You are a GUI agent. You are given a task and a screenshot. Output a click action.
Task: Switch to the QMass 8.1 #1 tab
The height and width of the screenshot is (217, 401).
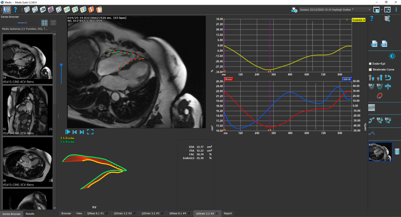click(95, 213)
